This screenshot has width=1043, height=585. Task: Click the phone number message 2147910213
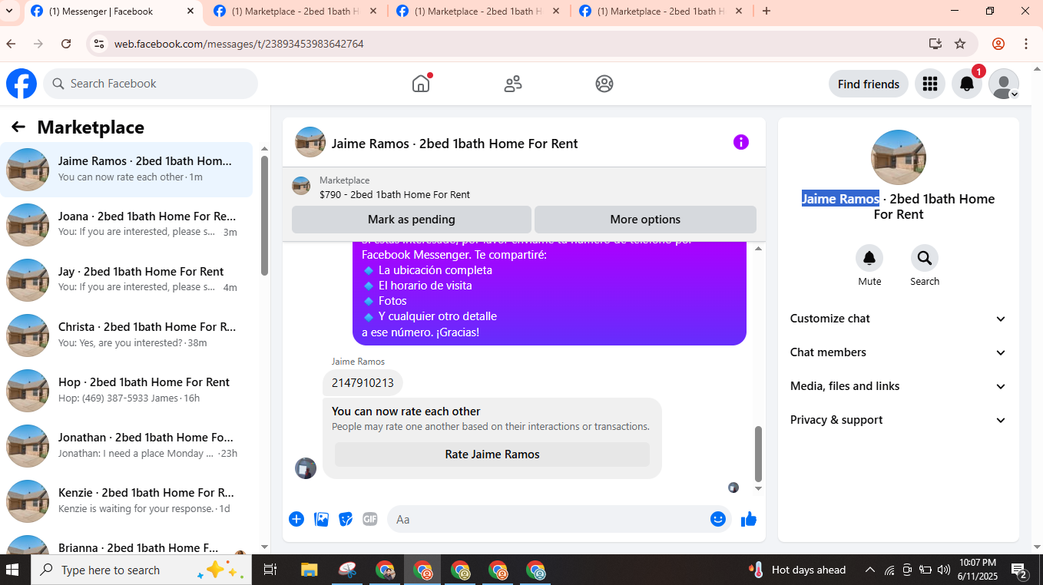click(363, 382)
